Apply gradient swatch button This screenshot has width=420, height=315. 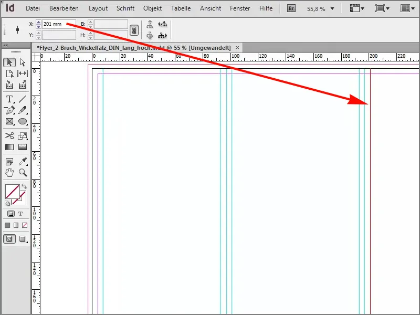16,225
